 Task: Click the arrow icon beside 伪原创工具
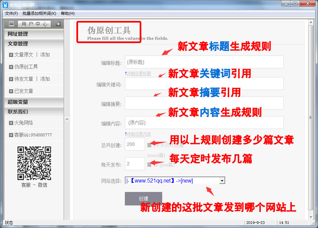point(11,67)
